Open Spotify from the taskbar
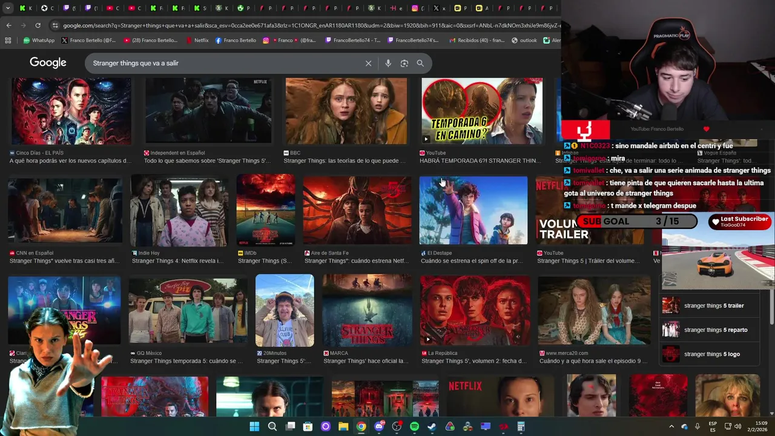 coord(414,426)
